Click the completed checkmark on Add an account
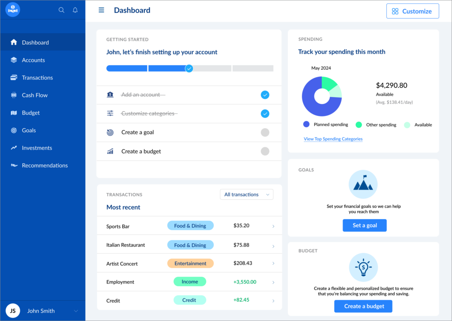Viewport: 452px width, 321px height. pyautogui.click(x=265, y=94)
